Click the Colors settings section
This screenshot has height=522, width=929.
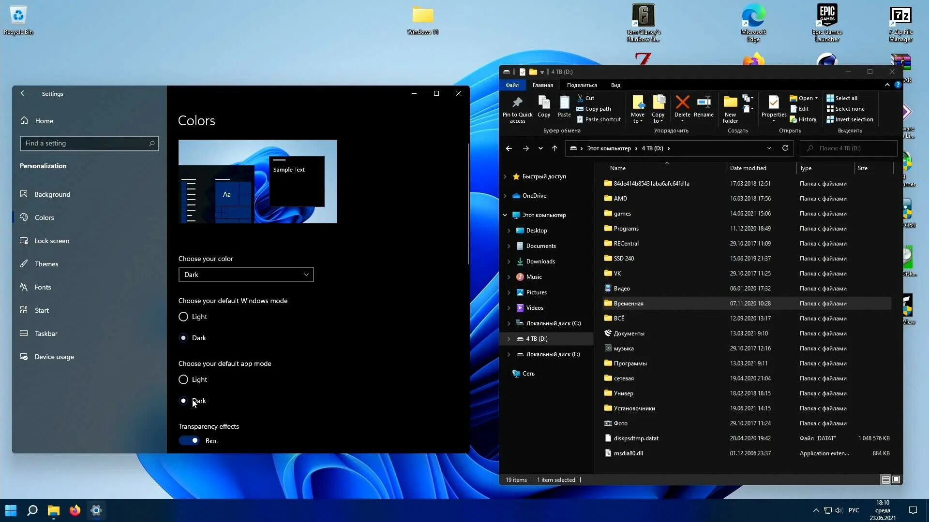[45, 217]
